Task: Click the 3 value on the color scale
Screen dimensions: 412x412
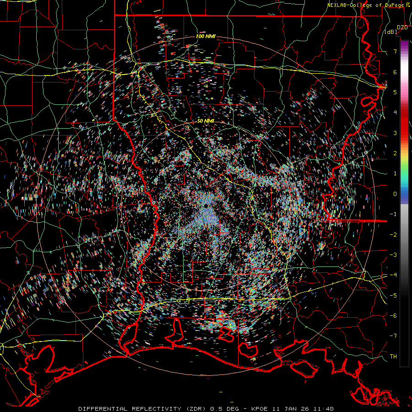Action: tap(395, 133)
